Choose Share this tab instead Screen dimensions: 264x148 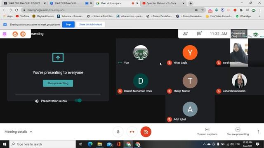click(x=91, y=25)
